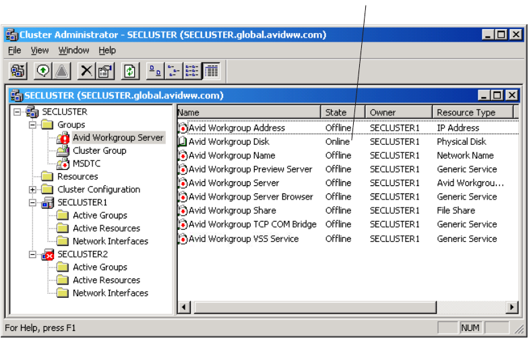Screen dimensions: 529x339
Task: Click the SECLUSTER1 node icon
Action: (x=48, y=203)
